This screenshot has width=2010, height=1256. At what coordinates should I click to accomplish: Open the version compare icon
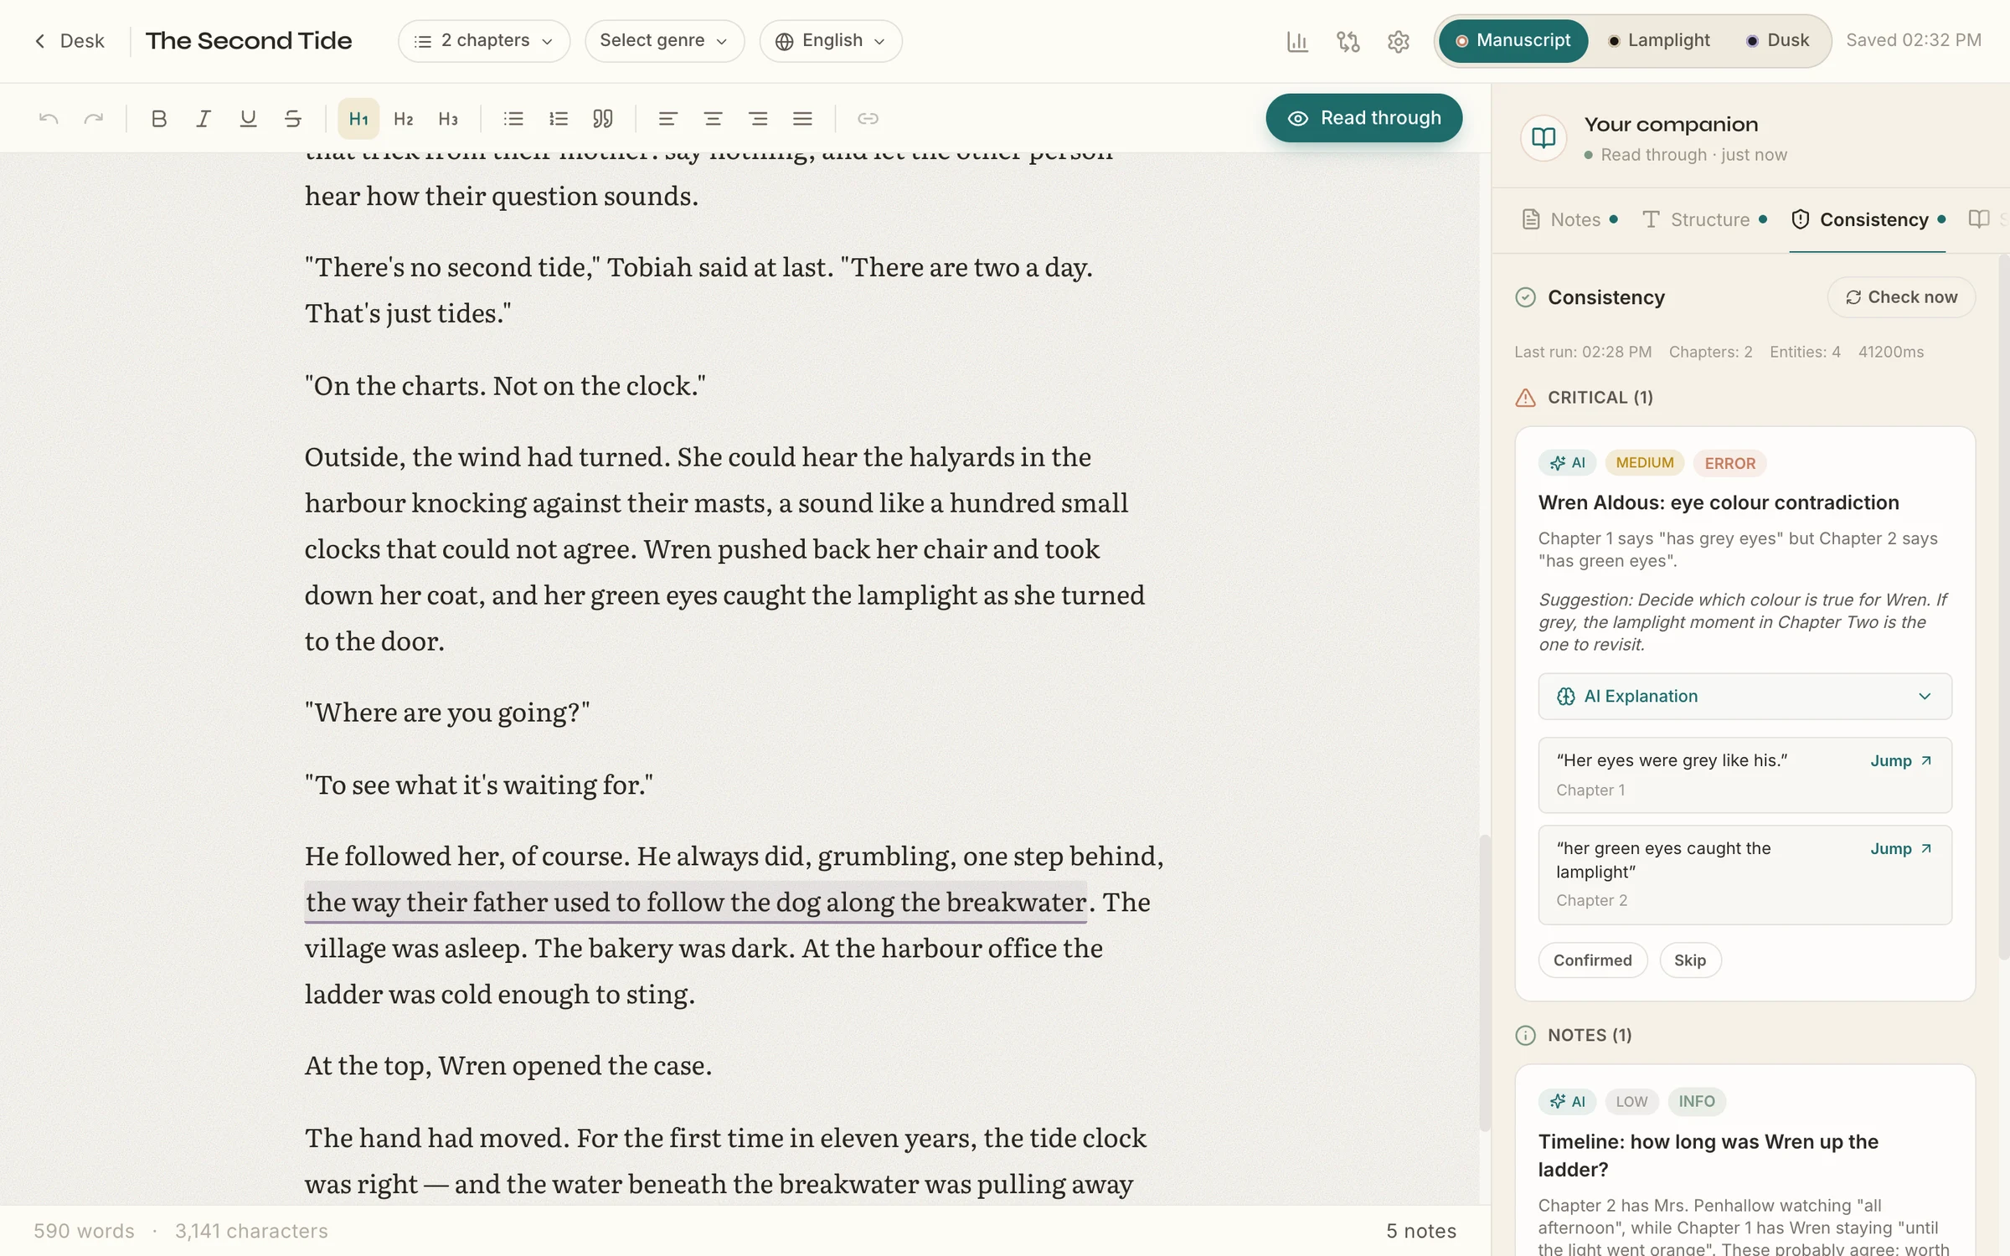pos(1348,41)
